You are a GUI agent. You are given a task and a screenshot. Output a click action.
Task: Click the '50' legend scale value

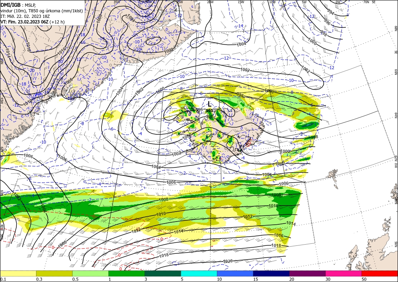tap(364, 279)
